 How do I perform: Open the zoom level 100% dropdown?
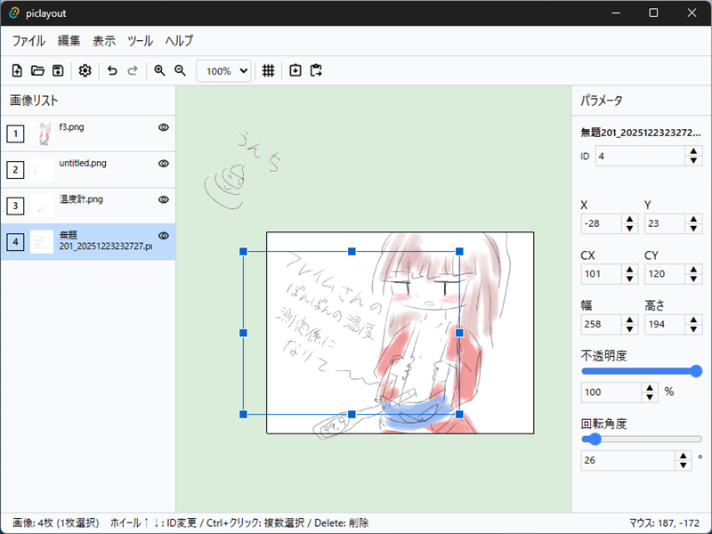pyautogui.click(x=224, y=71)
